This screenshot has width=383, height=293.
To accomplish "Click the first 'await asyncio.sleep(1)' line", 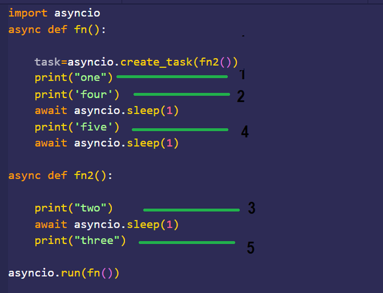I will pos(107,111).
